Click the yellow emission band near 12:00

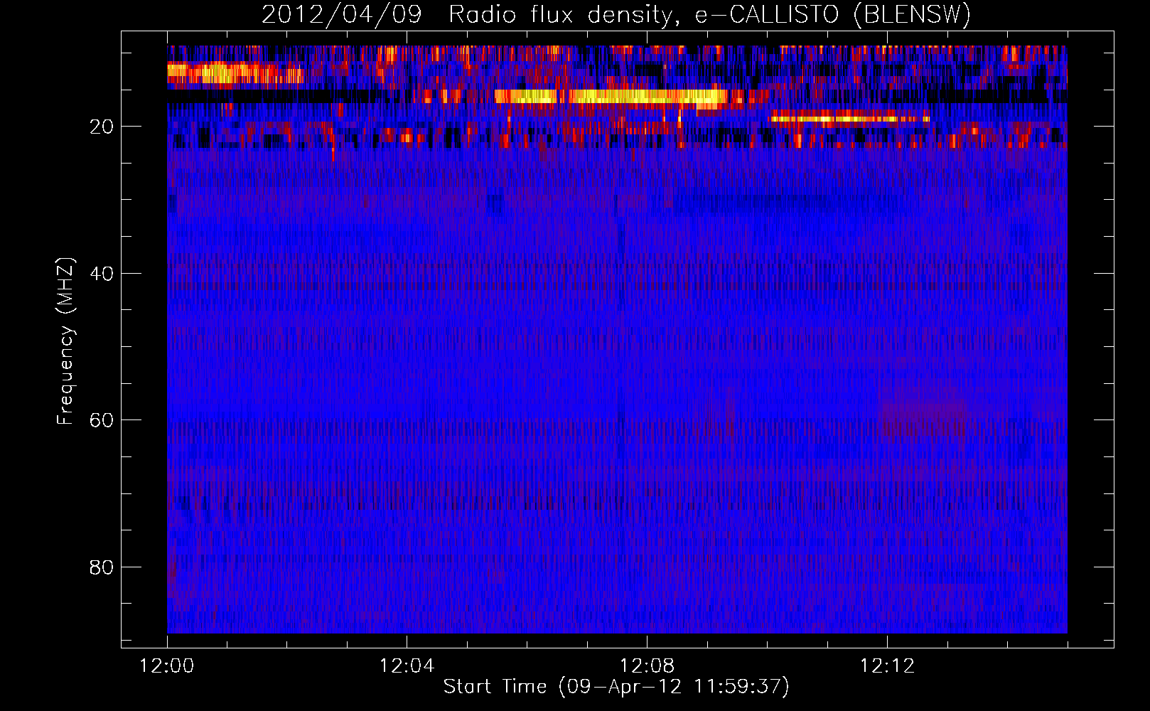tap(235, 73)
